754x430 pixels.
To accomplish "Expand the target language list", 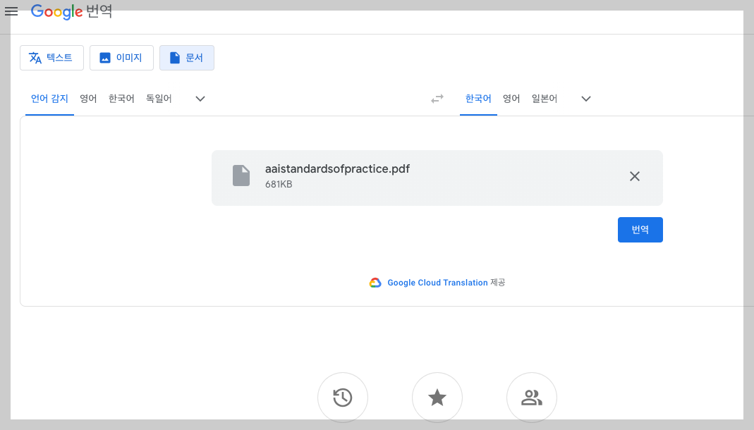I will pyautogui.click(x=585, y=99).
